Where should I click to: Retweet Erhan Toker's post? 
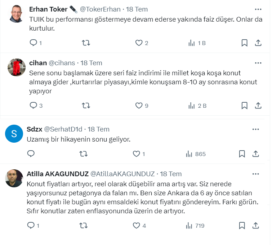(x=86, y=43)
